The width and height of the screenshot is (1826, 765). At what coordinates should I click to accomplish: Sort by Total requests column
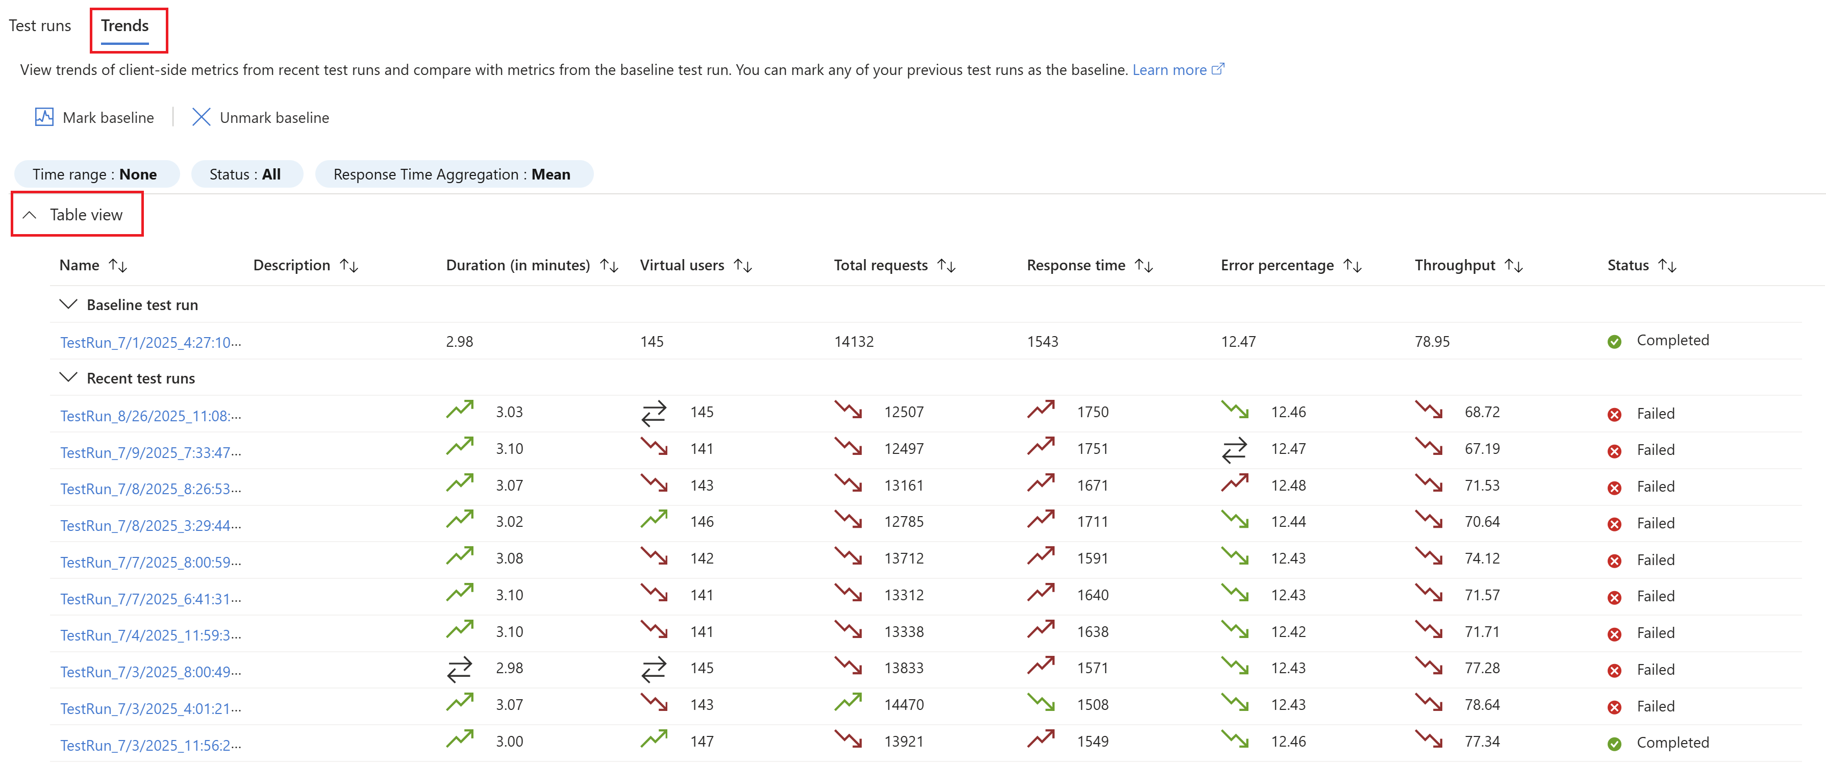click(x=946, y=266)
